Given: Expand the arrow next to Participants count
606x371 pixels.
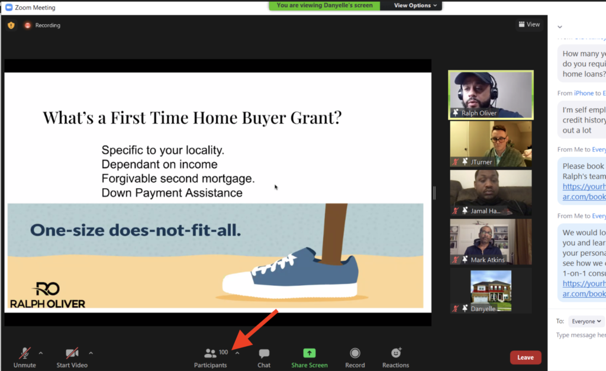Looking at the screenshot, I should click(237, 353).
